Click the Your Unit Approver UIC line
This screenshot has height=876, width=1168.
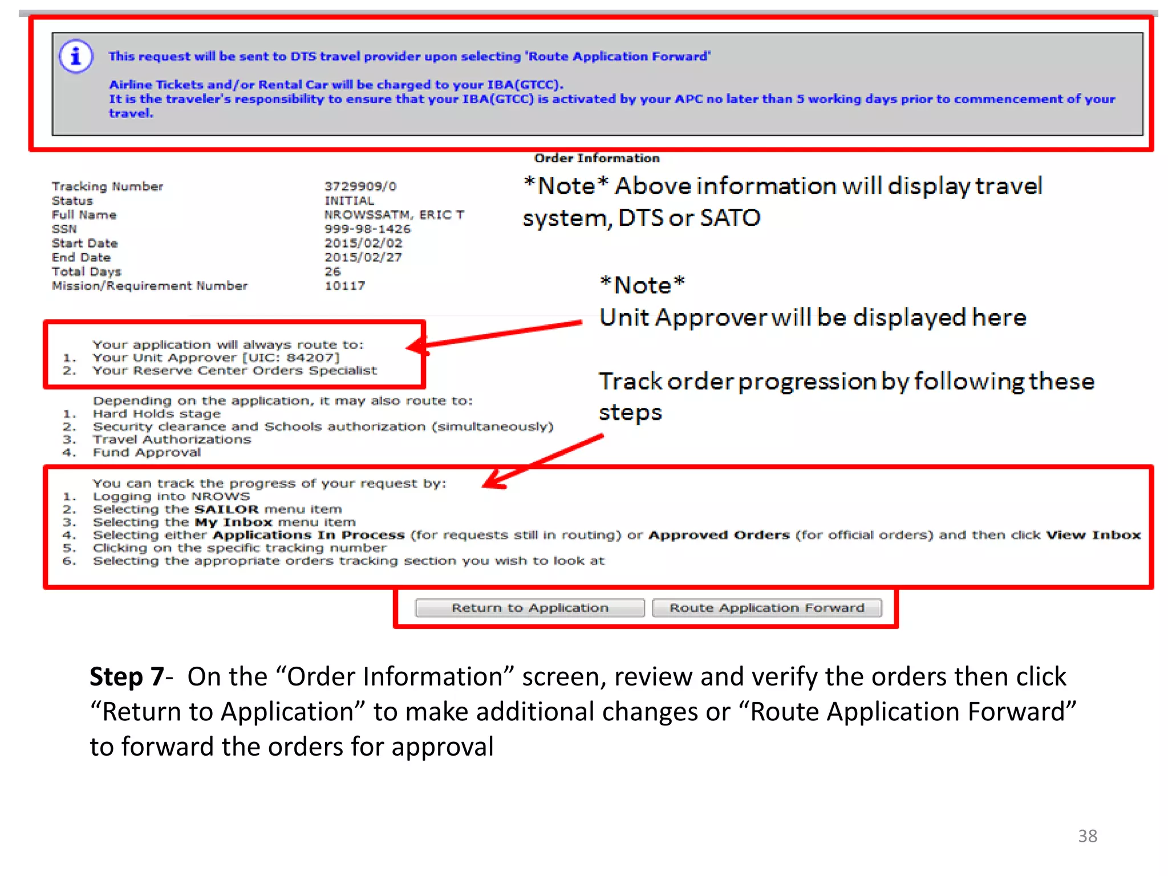(x=216, y=358)
